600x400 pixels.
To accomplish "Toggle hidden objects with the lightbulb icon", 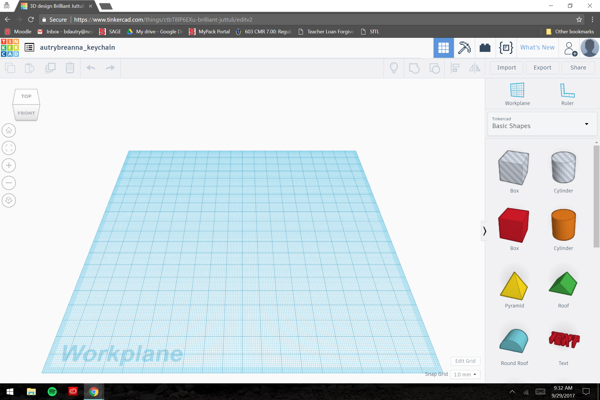I will coord(394,67).
